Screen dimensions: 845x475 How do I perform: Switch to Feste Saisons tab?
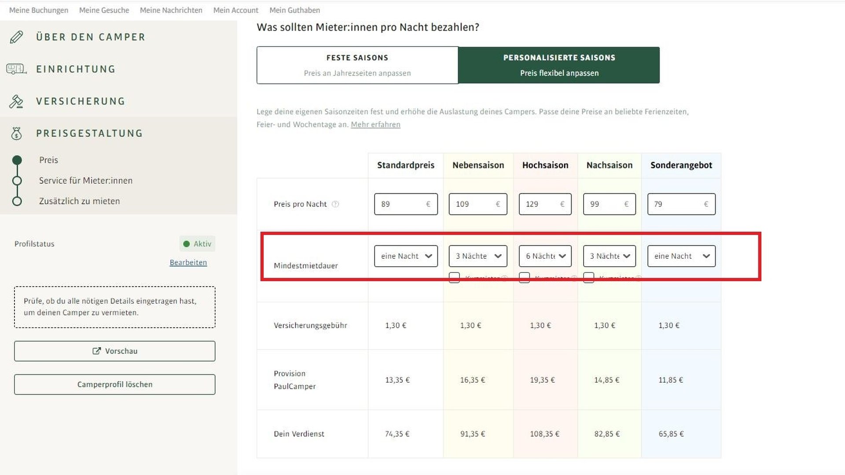coord(357,65)
